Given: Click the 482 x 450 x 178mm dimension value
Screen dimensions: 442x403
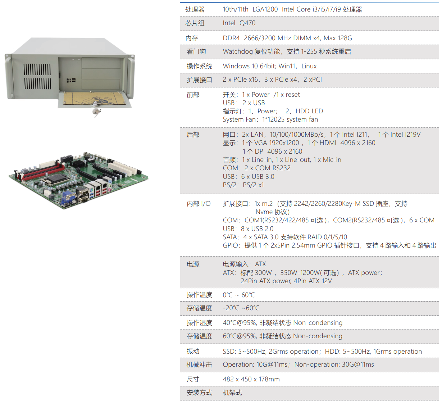Looking at the screenshot, I should click(251, 379).
